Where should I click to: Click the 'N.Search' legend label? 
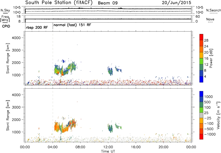213,10
